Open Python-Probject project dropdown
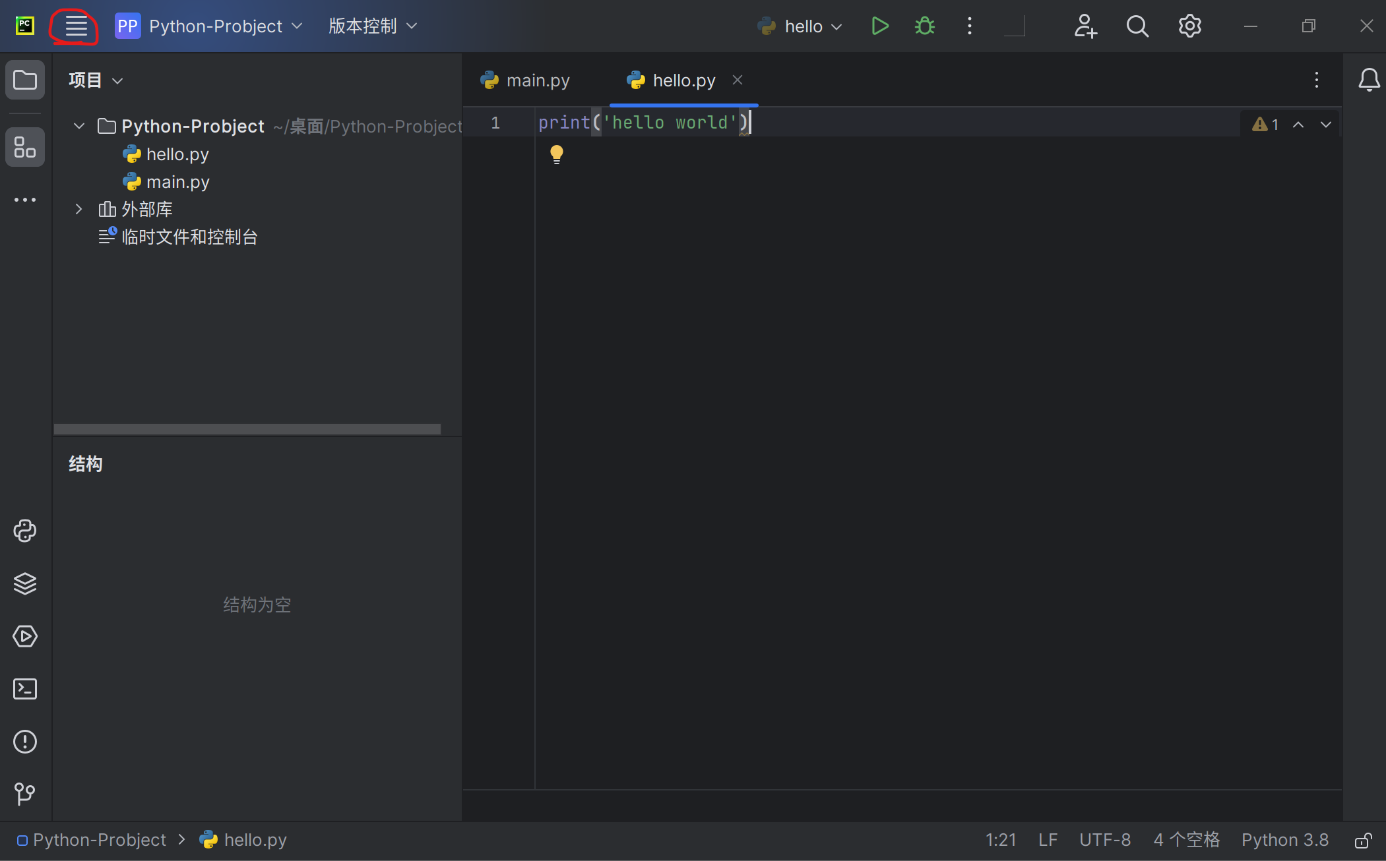Viewport: 1386px width, 861px height. point(208,26)
